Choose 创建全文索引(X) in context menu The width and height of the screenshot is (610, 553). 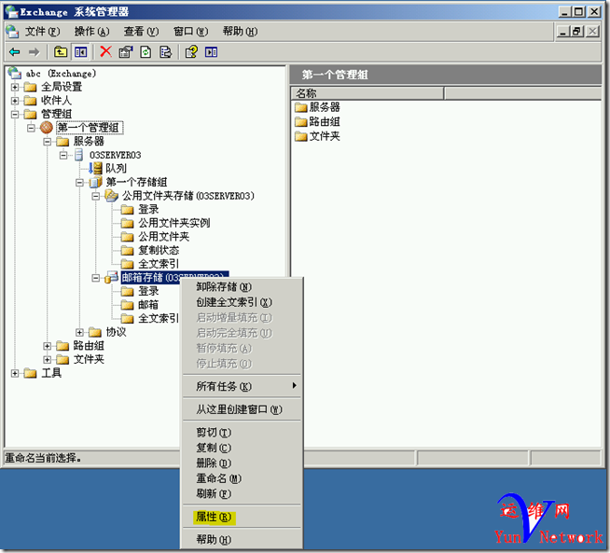coord(242,302)
